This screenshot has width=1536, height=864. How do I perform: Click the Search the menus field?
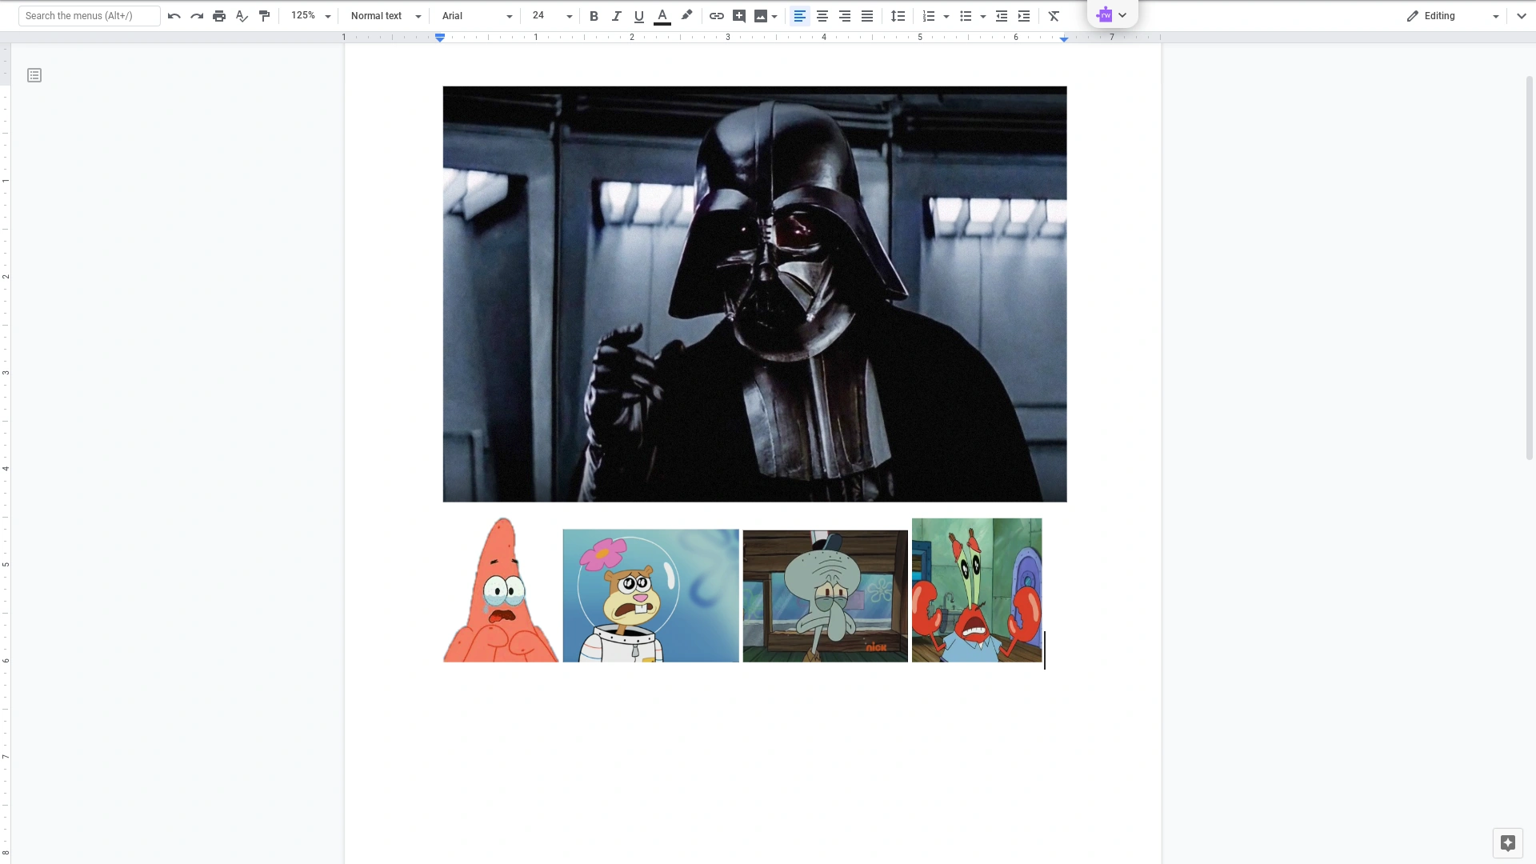click(89, 16)
